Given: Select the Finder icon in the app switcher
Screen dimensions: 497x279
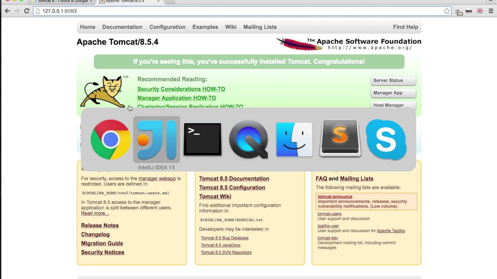Looking at the screenshot, I should pyautogui.click(x=294, y=139).
